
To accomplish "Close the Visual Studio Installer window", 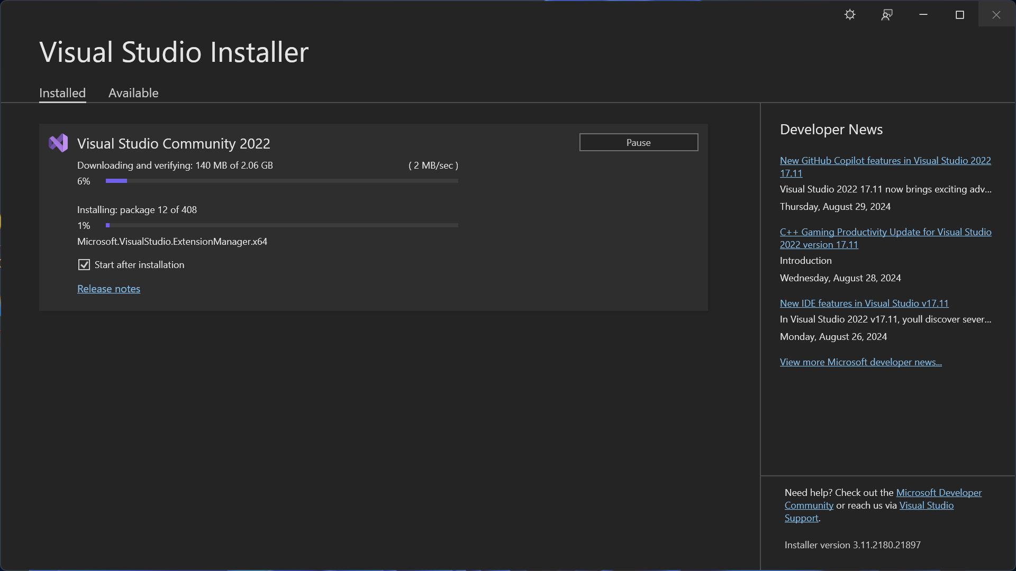I will pyautogui.click(x=996, y=15).
